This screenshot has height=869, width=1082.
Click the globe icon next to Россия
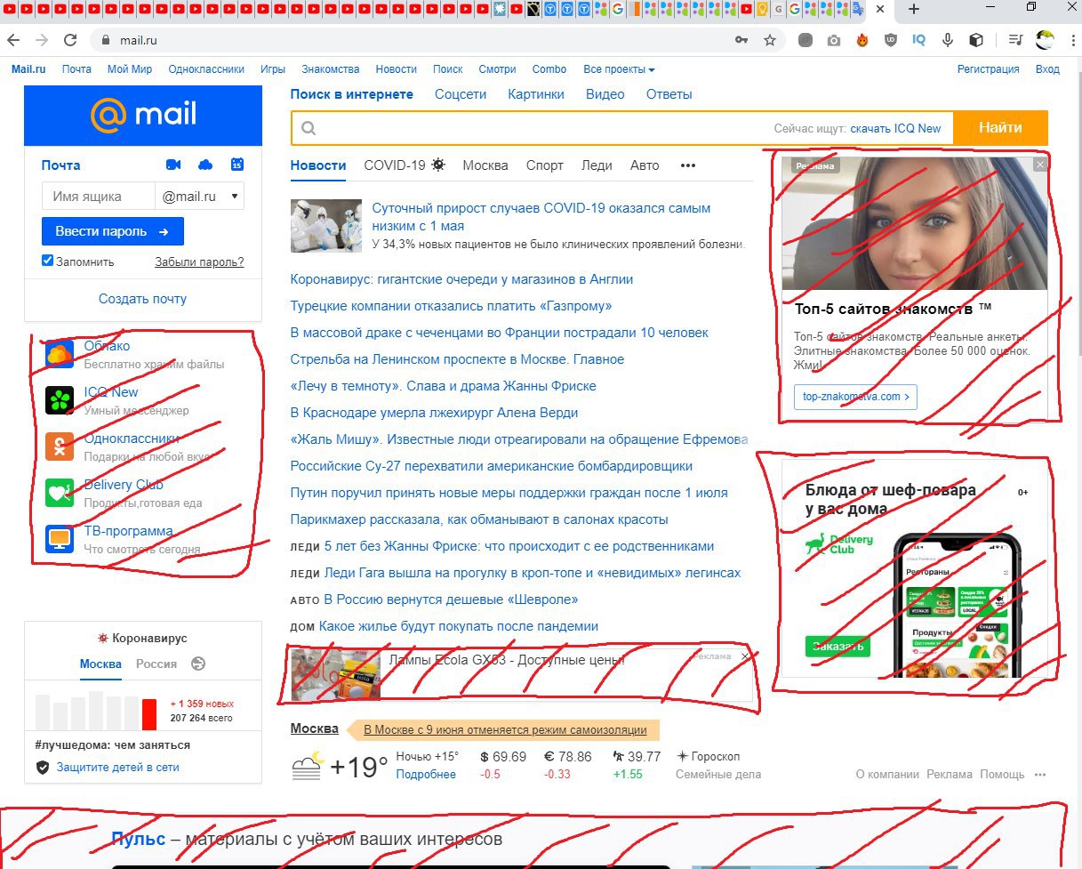point(198,664)
